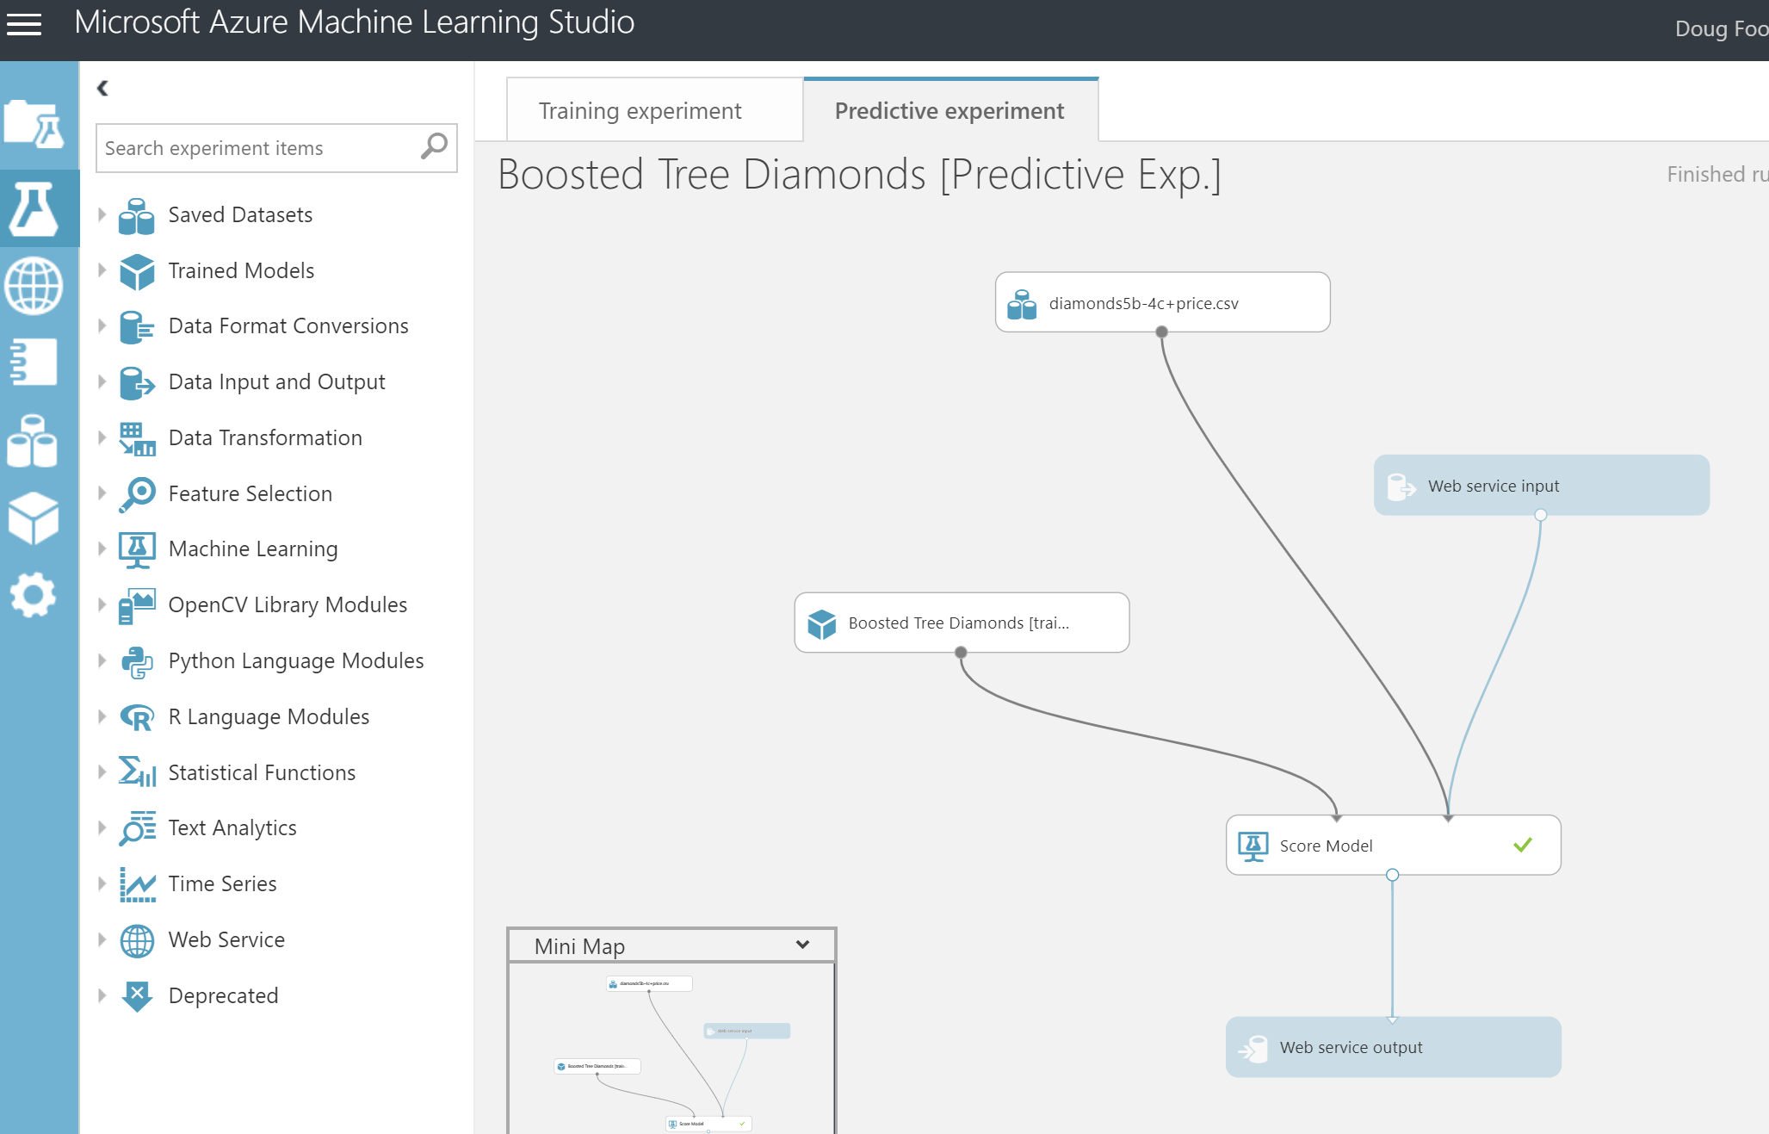This screenshot has height=1134, width=1769.
Task: Click the search magnifier icon
Action: (434, 146)
